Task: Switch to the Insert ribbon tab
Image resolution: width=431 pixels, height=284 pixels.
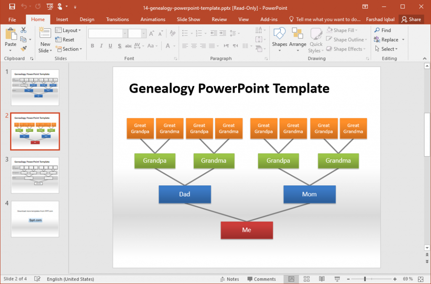Action: point(62,19)
